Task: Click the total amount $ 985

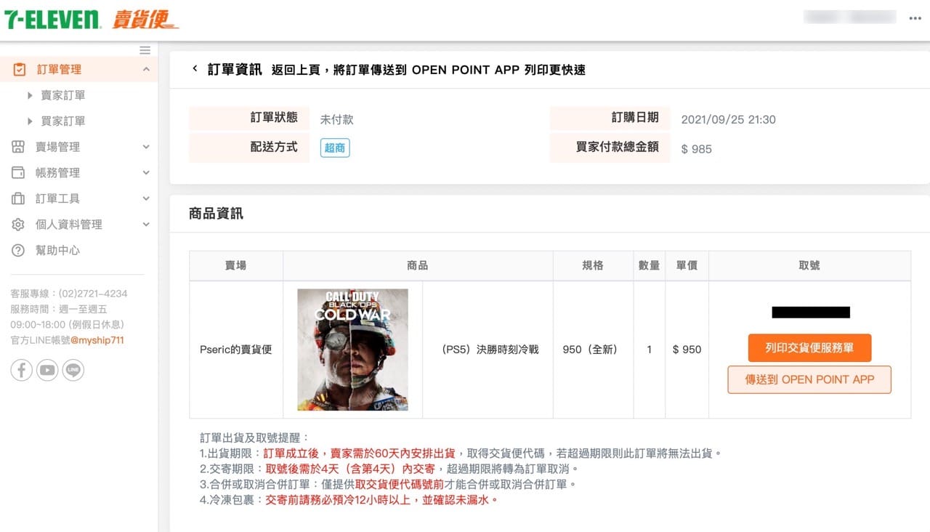Action: pyautogui.click(x=697, y=149)
